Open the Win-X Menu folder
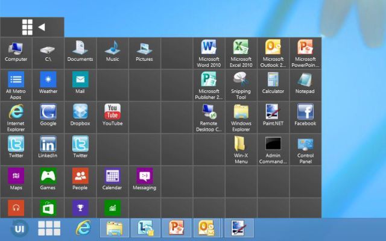 [x=241, y=147]
